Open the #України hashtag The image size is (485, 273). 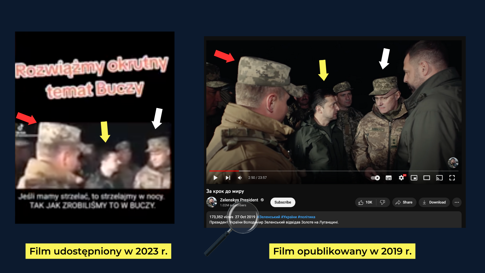[289, 217]
